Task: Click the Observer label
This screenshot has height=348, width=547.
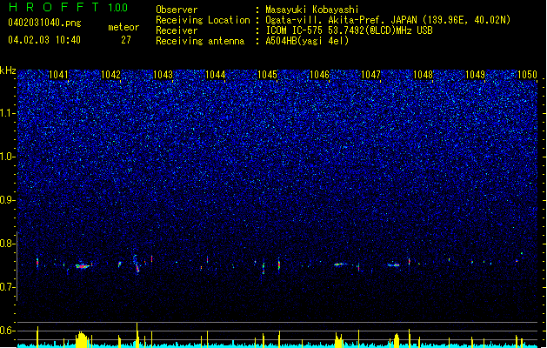Action: point(177,10)
